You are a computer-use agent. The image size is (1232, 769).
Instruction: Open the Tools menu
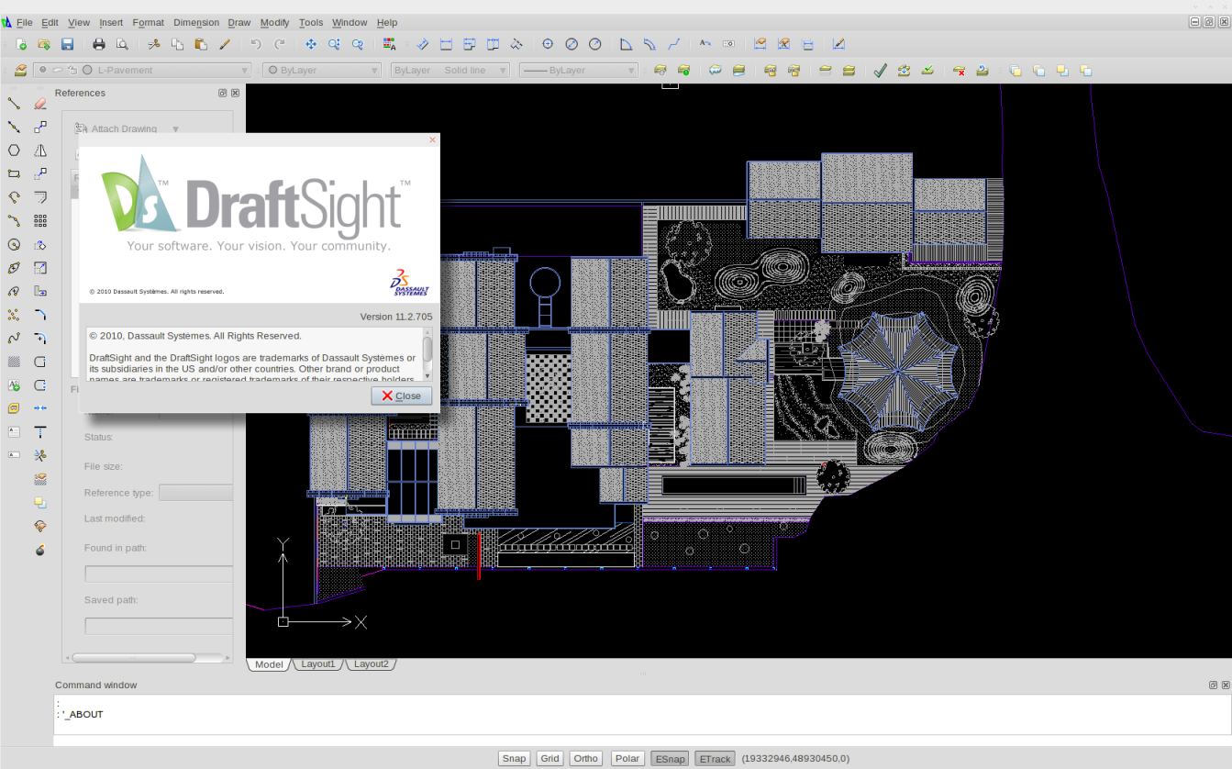pos(311,22)
